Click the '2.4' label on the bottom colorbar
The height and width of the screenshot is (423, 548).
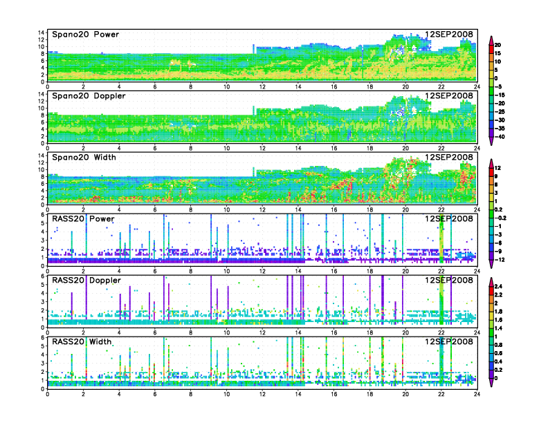click(499, 286)
